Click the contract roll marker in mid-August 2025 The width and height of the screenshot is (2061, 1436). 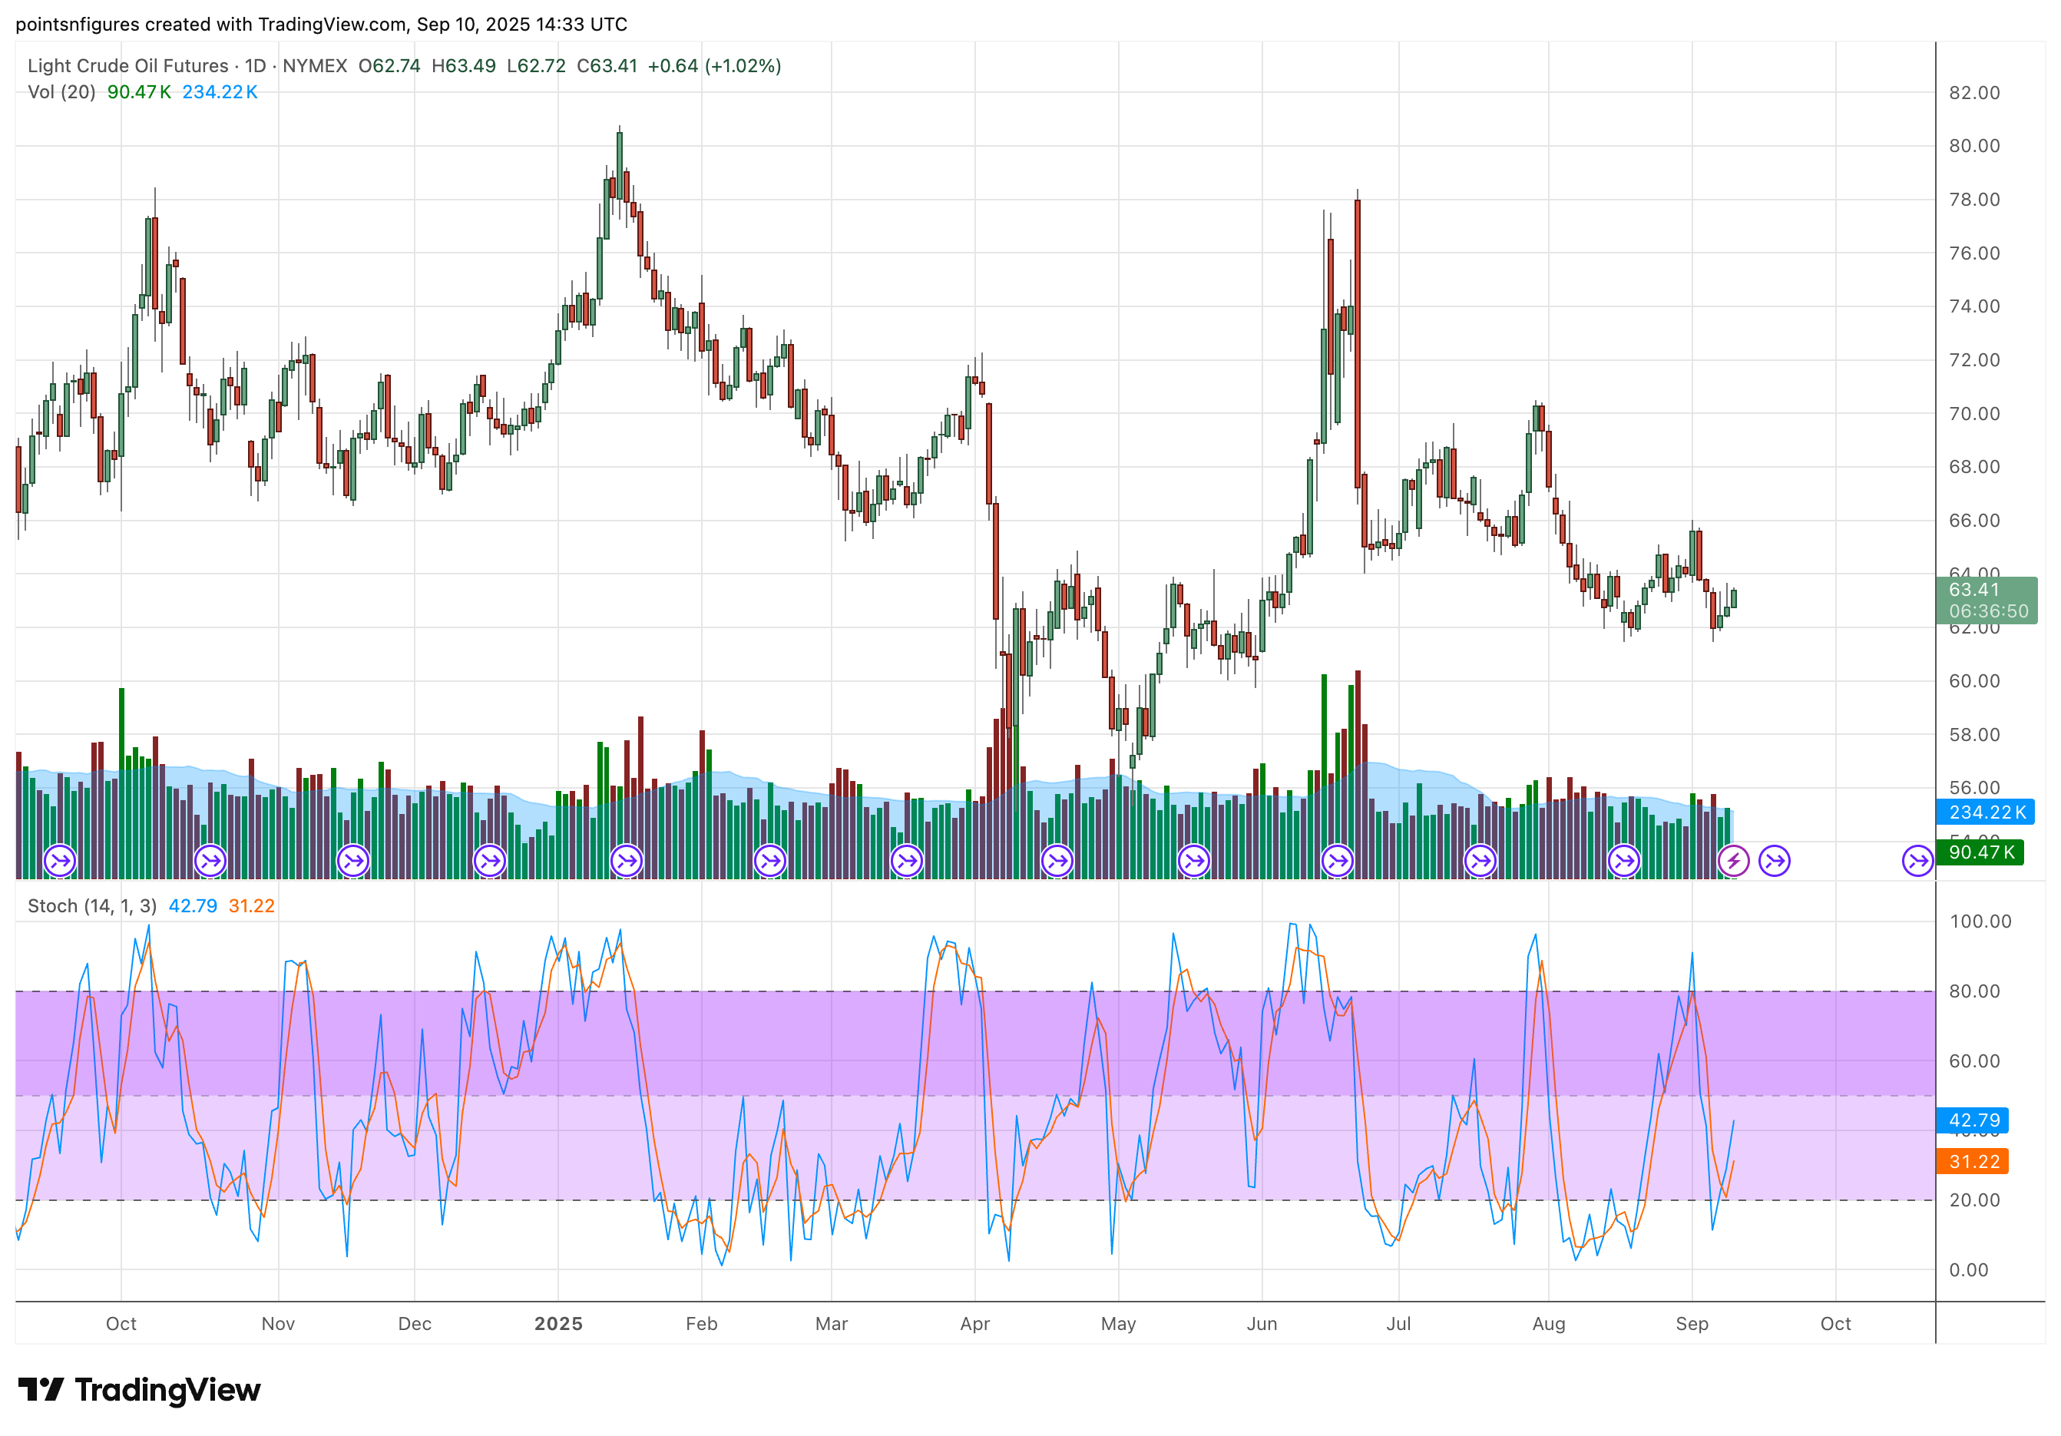(1623, 862)
